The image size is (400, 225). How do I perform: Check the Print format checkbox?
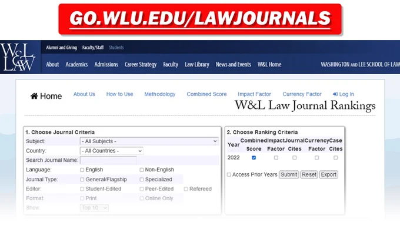point(82,198)
